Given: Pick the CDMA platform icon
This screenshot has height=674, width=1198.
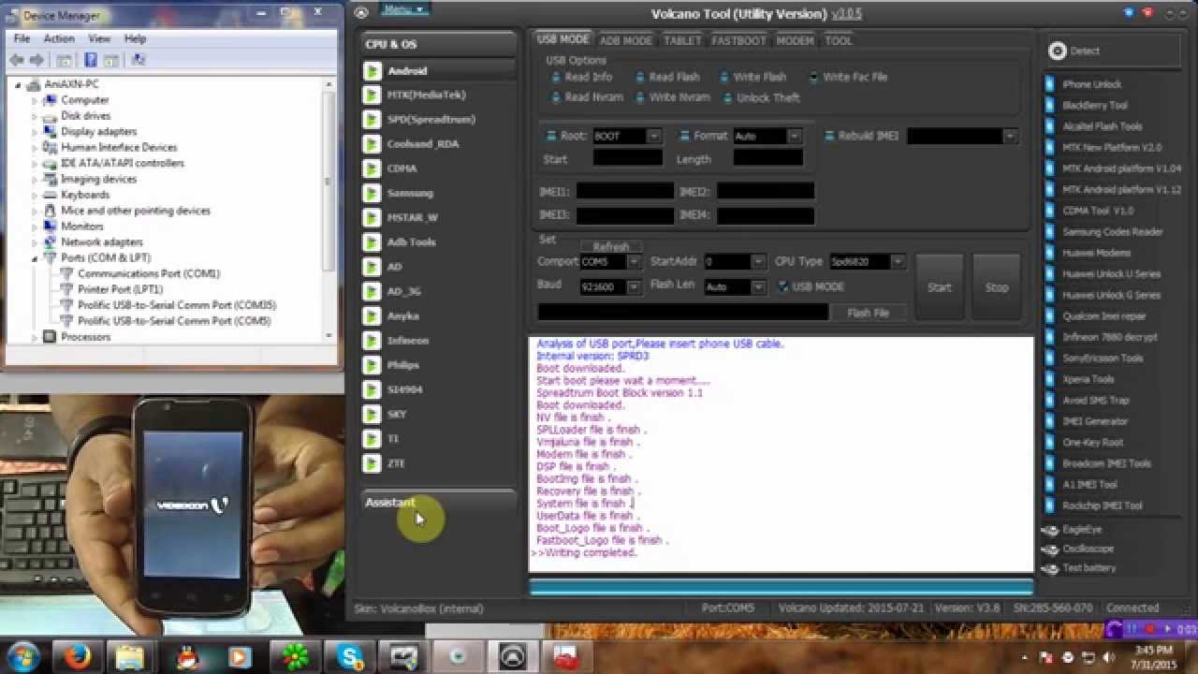Looking at the screenshot, I should (x=372, y=168).
